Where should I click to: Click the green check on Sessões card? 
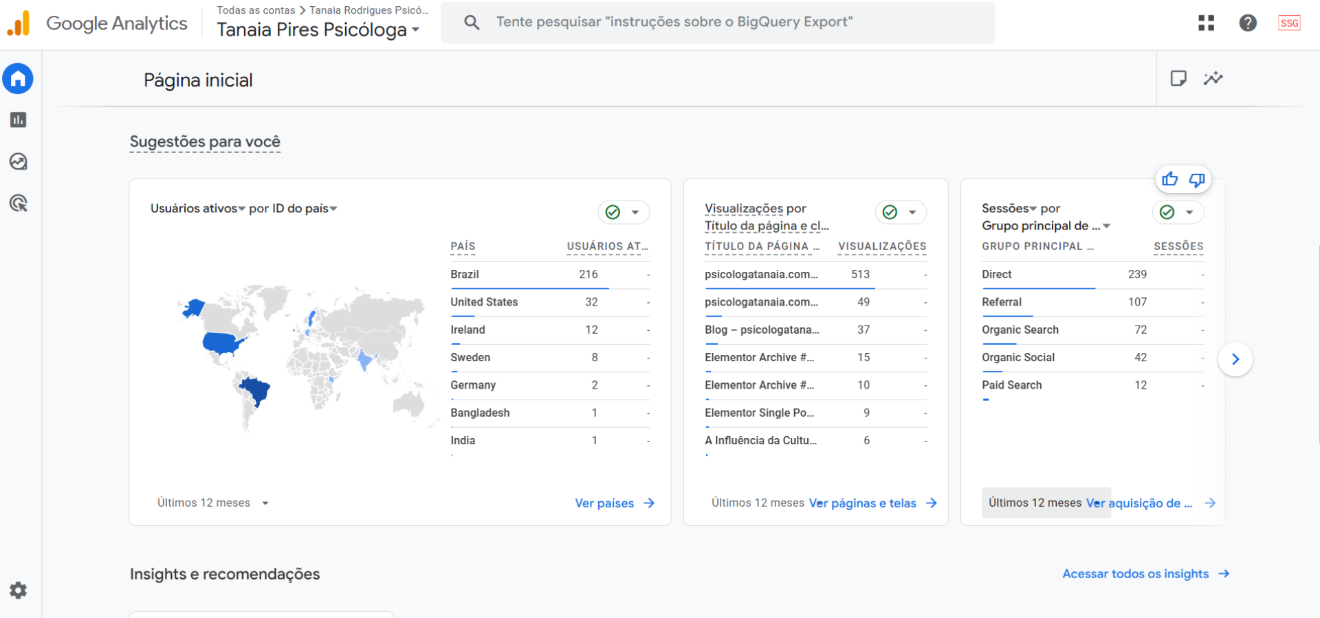tap(1167, 212)
